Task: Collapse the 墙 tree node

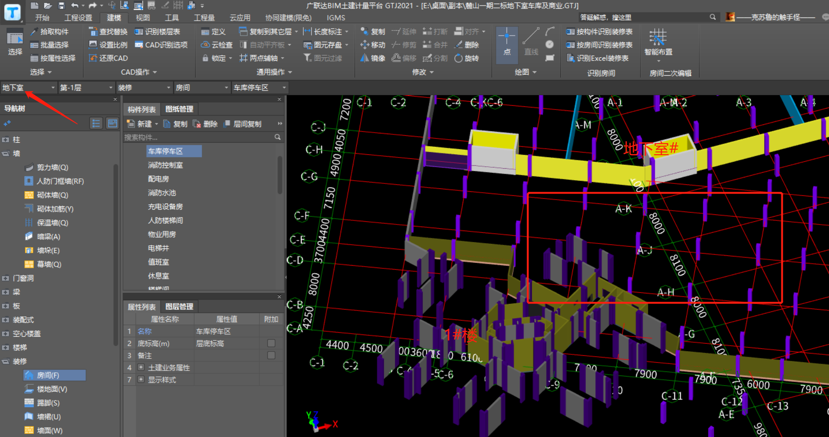Action: 6,153
